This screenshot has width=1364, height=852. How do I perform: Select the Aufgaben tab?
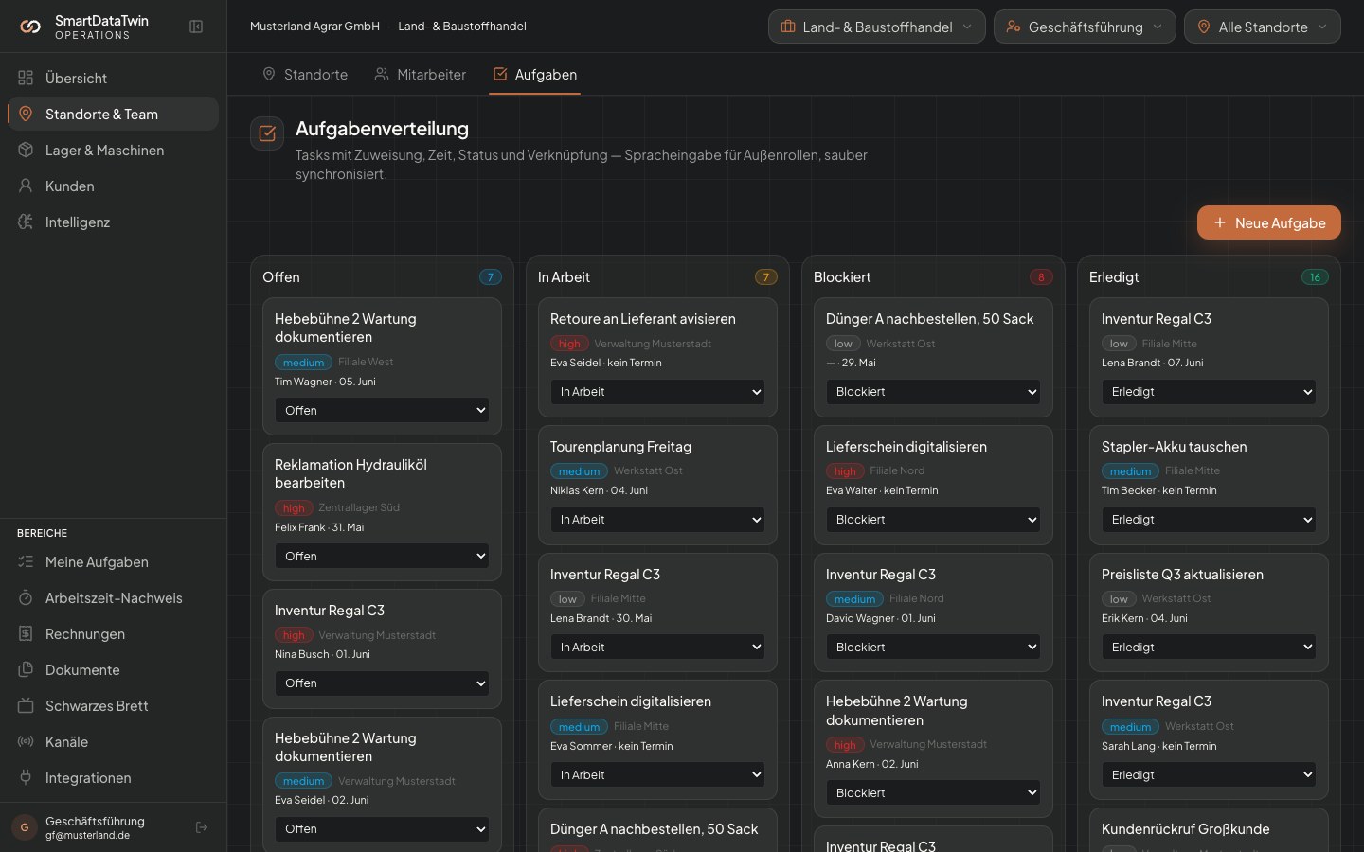(x=535, y=74)
